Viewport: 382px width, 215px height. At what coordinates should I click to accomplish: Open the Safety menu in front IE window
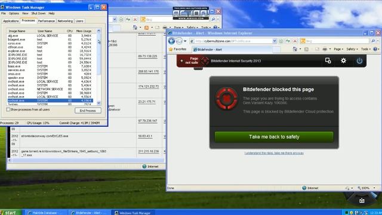pyautogui.click(x=352, y=49)
